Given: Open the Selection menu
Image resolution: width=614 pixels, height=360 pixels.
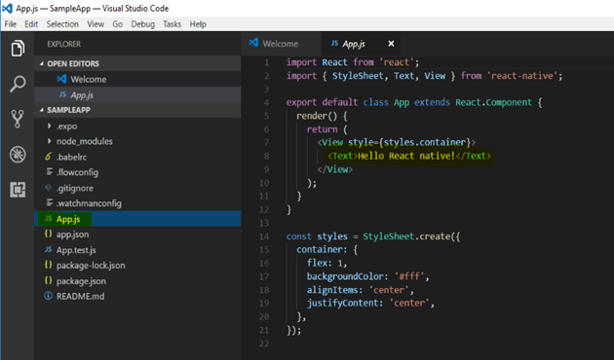Looking at the screenshot, I should coord(62,24).
